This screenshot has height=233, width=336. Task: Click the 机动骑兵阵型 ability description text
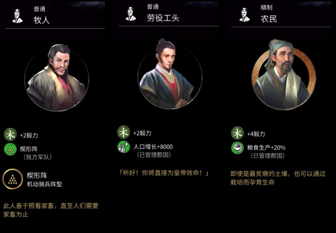44,184
